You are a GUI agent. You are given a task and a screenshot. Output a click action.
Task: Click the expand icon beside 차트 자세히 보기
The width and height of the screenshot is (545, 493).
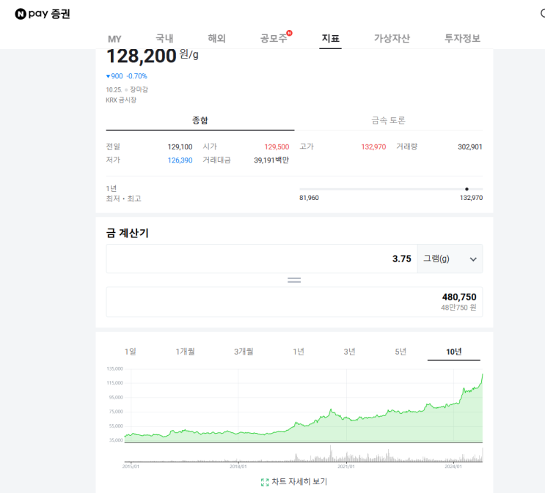point(265,482)
